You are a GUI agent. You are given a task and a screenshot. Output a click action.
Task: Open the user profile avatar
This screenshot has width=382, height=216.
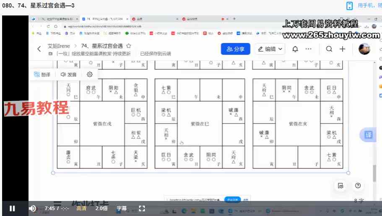point(364,49)
